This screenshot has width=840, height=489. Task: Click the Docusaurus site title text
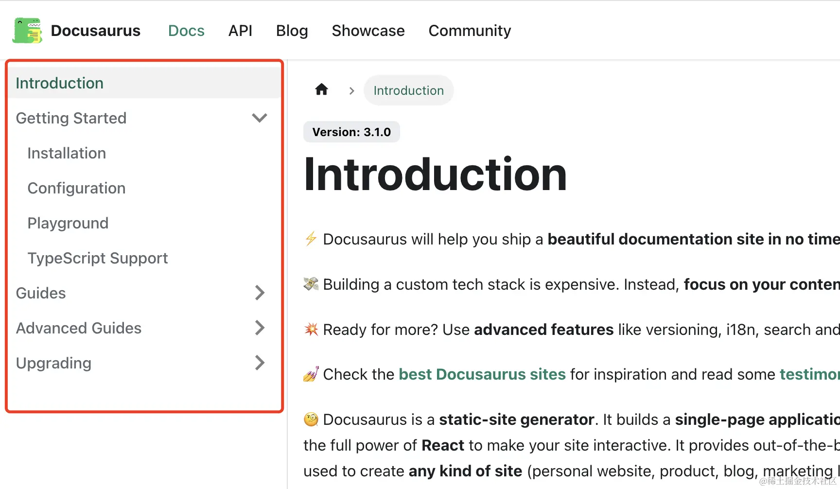point(95,31)
